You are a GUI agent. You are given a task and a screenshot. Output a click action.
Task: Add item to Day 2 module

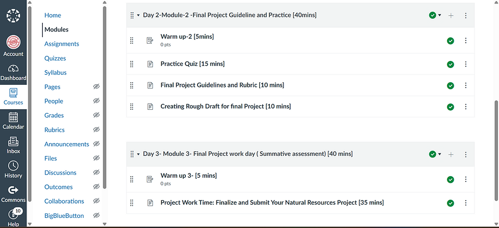click(x=451, y=15)
